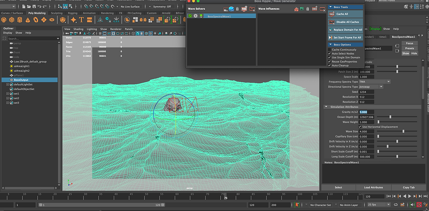Open viewport Shading menu

pos(78,29)
